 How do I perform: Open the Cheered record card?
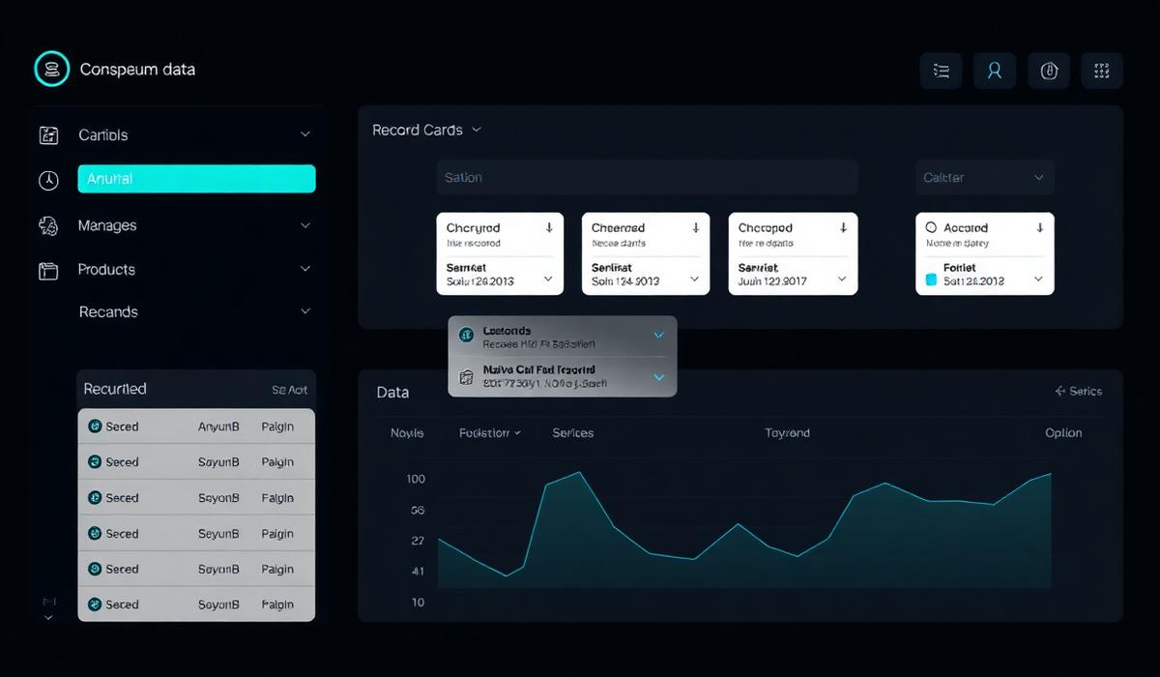pos(646,253)
